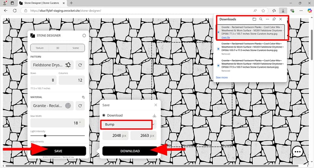
Task: Search downloads with the magnifier icon
Action: click(261, 19)
